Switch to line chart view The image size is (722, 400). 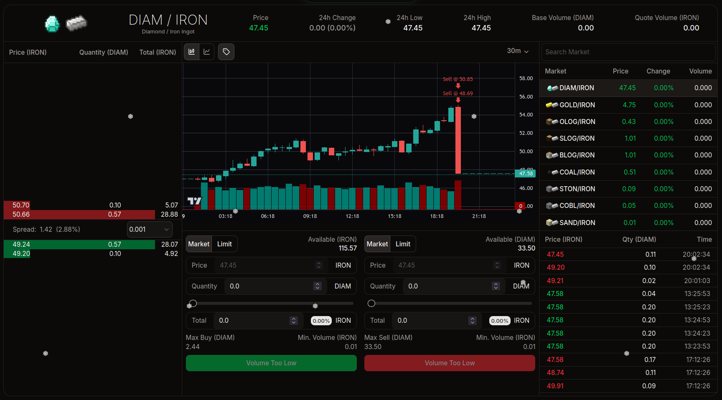207,52
